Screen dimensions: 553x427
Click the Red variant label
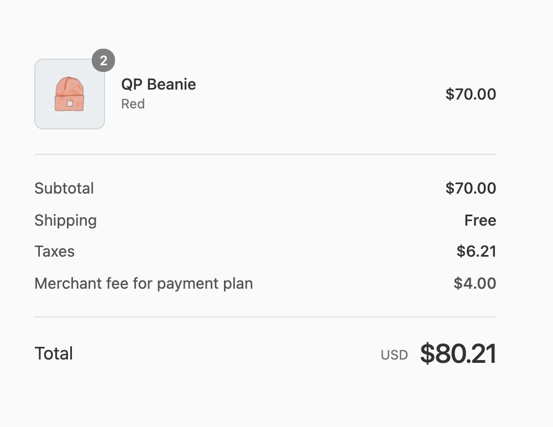[133, 104]
